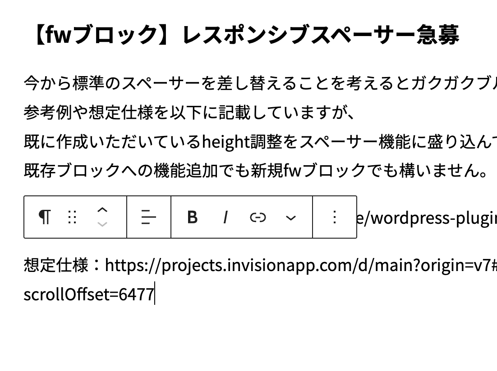Click the line starting with 既存ブロックへの機能追加
Screen dimensions: 497x371
(x=255, y=170)
